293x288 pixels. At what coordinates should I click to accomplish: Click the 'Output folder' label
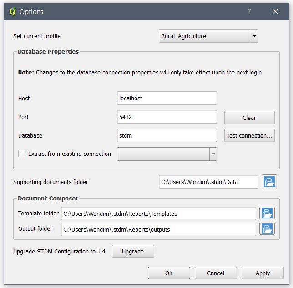tap(35, 228)
